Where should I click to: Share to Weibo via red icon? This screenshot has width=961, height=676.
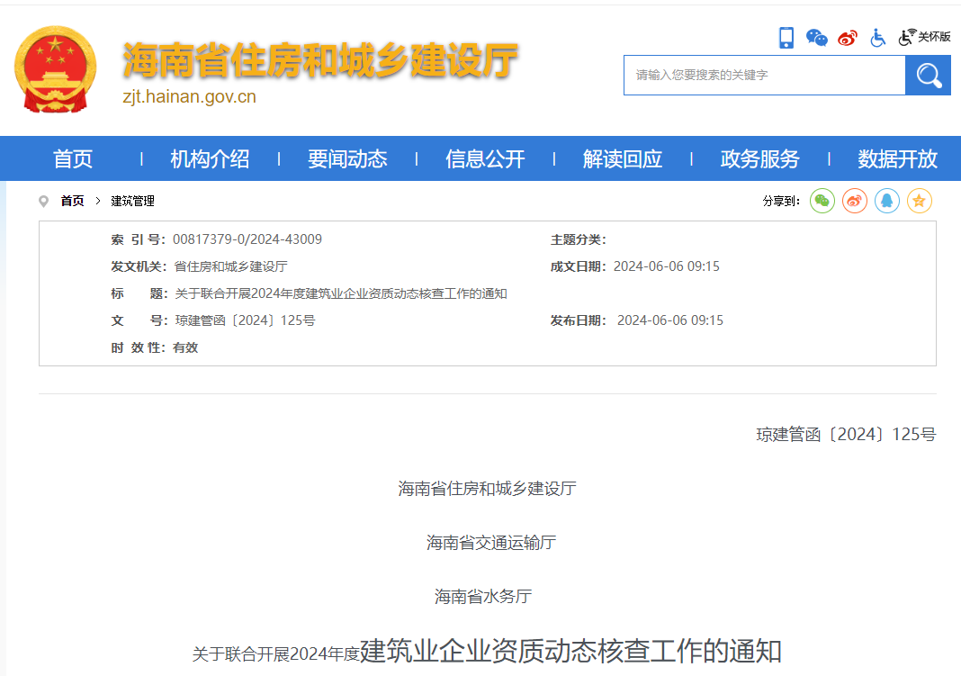point(854,201)
